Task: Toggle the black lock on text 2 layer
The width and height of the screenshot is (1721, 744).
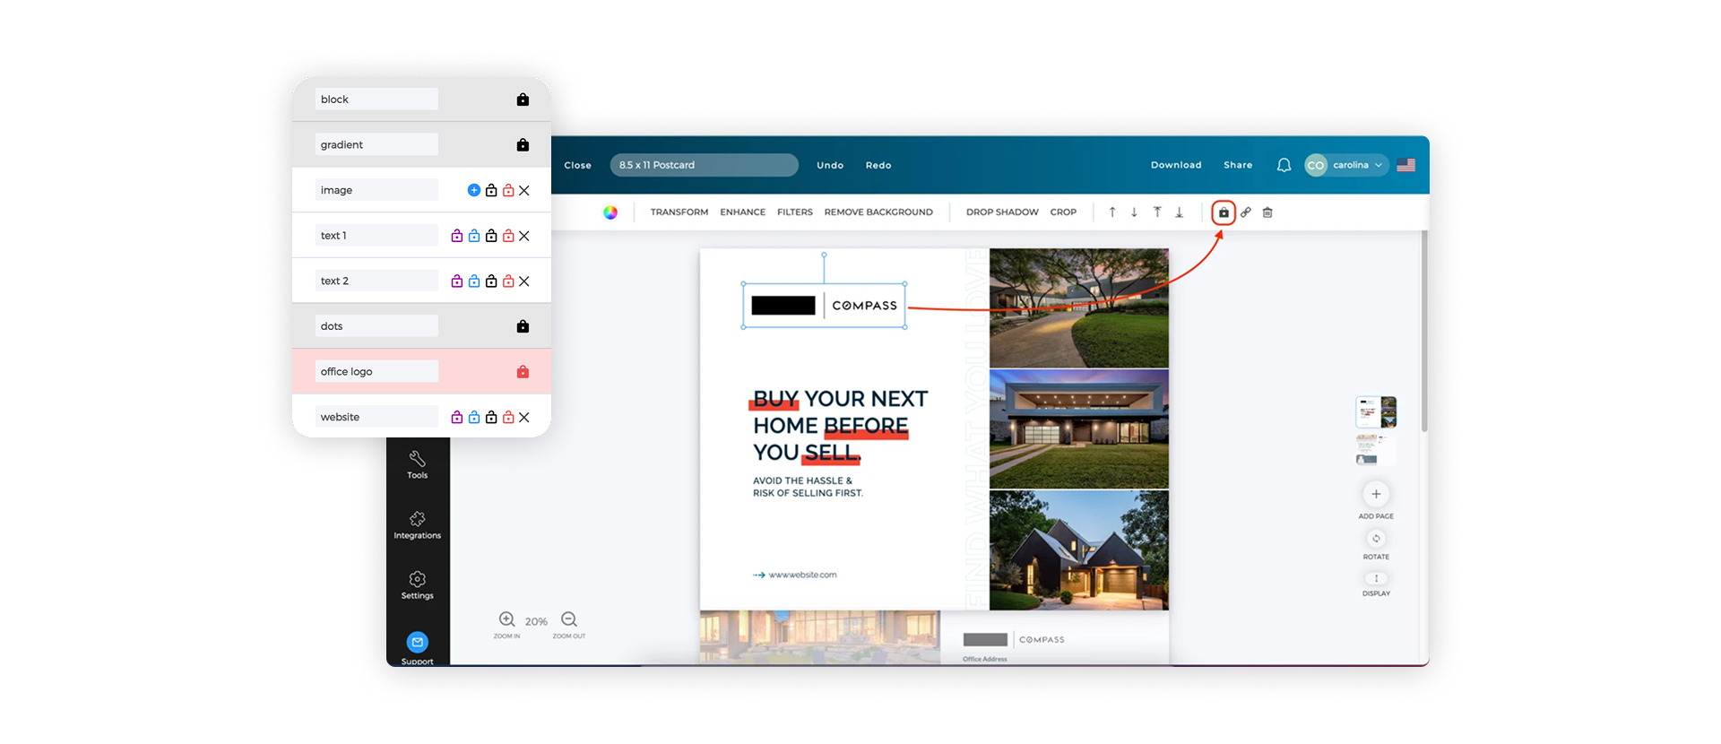Action: 491,281
